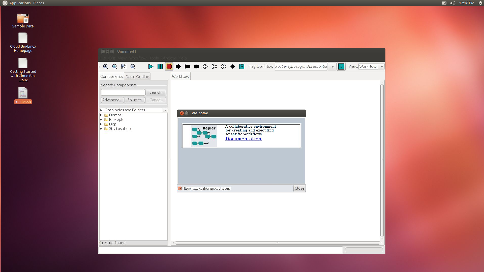Open the Workflow menu
Image resolution: width=484 pixels, height=272 pixels.
[x=138, y=58]
